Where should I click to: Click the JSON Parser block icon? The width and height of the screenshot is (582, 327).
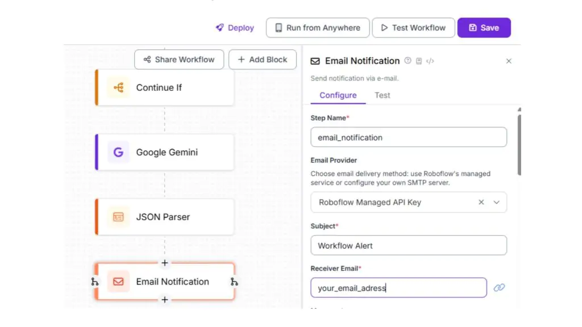tap(119, 216)
